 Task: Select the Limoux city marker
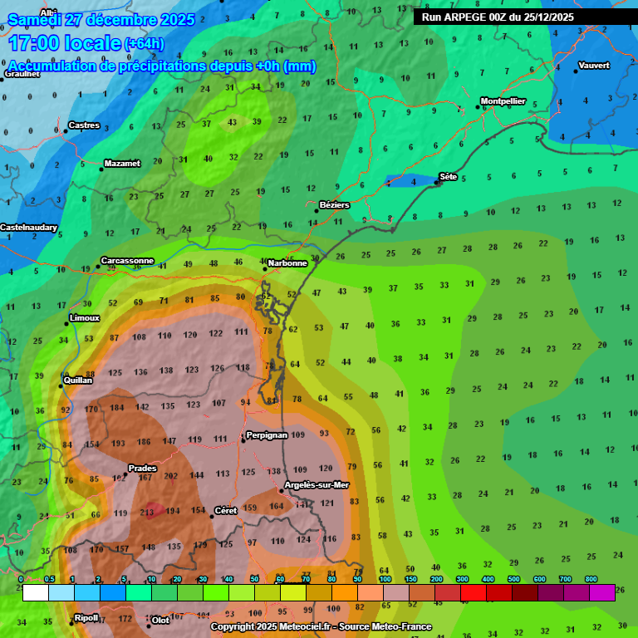click(67, 323)
